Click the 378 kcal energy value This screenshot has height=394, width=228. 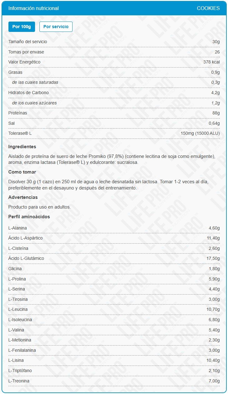[x=211, y=62]
